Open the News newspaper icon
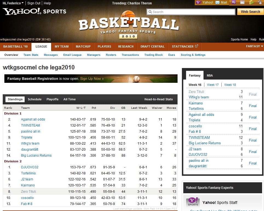The image size is (264, 211). pos(242,2)
